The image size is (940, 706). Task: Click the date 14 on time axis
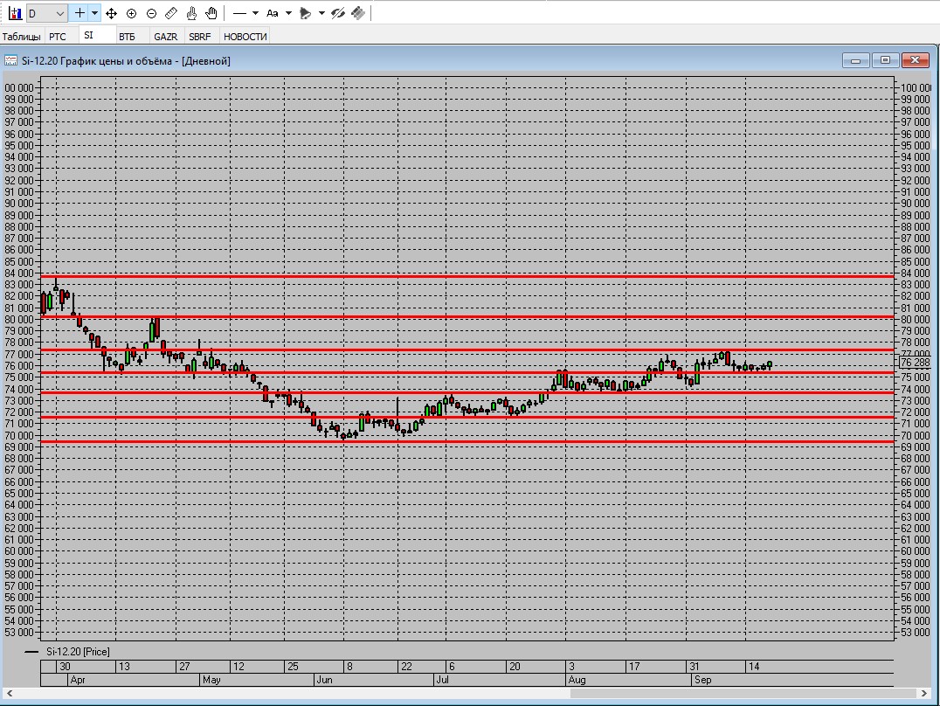pyautogui.click(x=754, y=667)
